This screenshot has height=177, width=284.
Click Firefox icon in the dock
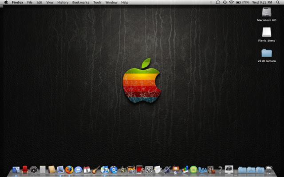coord(69,170)
